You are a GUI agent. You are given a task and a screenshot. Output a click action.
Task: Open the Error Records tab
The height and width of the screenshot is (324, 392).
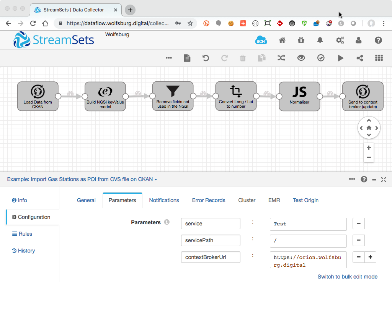[209, 200]
